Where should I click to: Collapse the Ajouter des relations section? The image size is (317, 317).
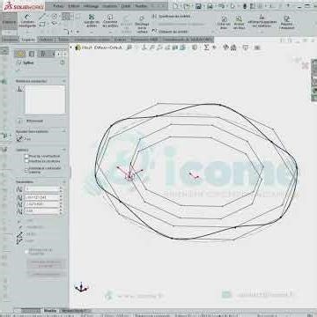pyautogui.click(x=63, y=131)
